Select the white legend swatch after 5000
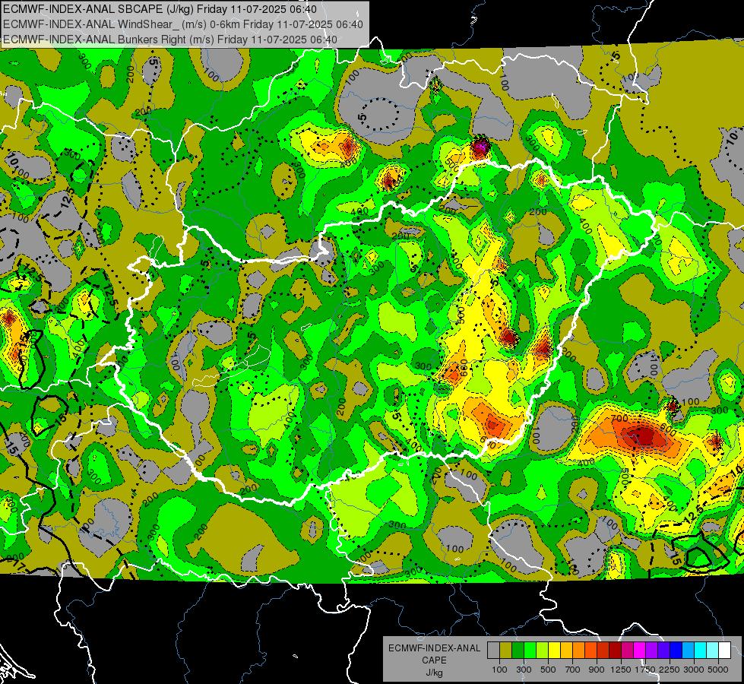This screenshot has width=744, height=684. point(725,650)
